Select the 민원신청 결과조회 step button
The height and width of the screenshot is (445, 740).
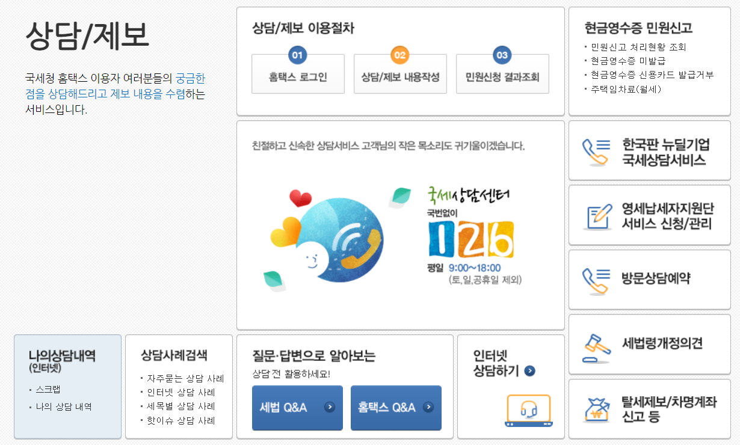(502, 74)
